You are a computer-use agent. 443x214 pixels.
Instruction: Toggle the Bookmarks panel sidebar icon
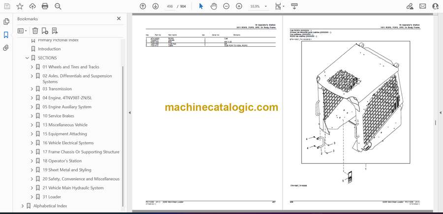[6, 35]
